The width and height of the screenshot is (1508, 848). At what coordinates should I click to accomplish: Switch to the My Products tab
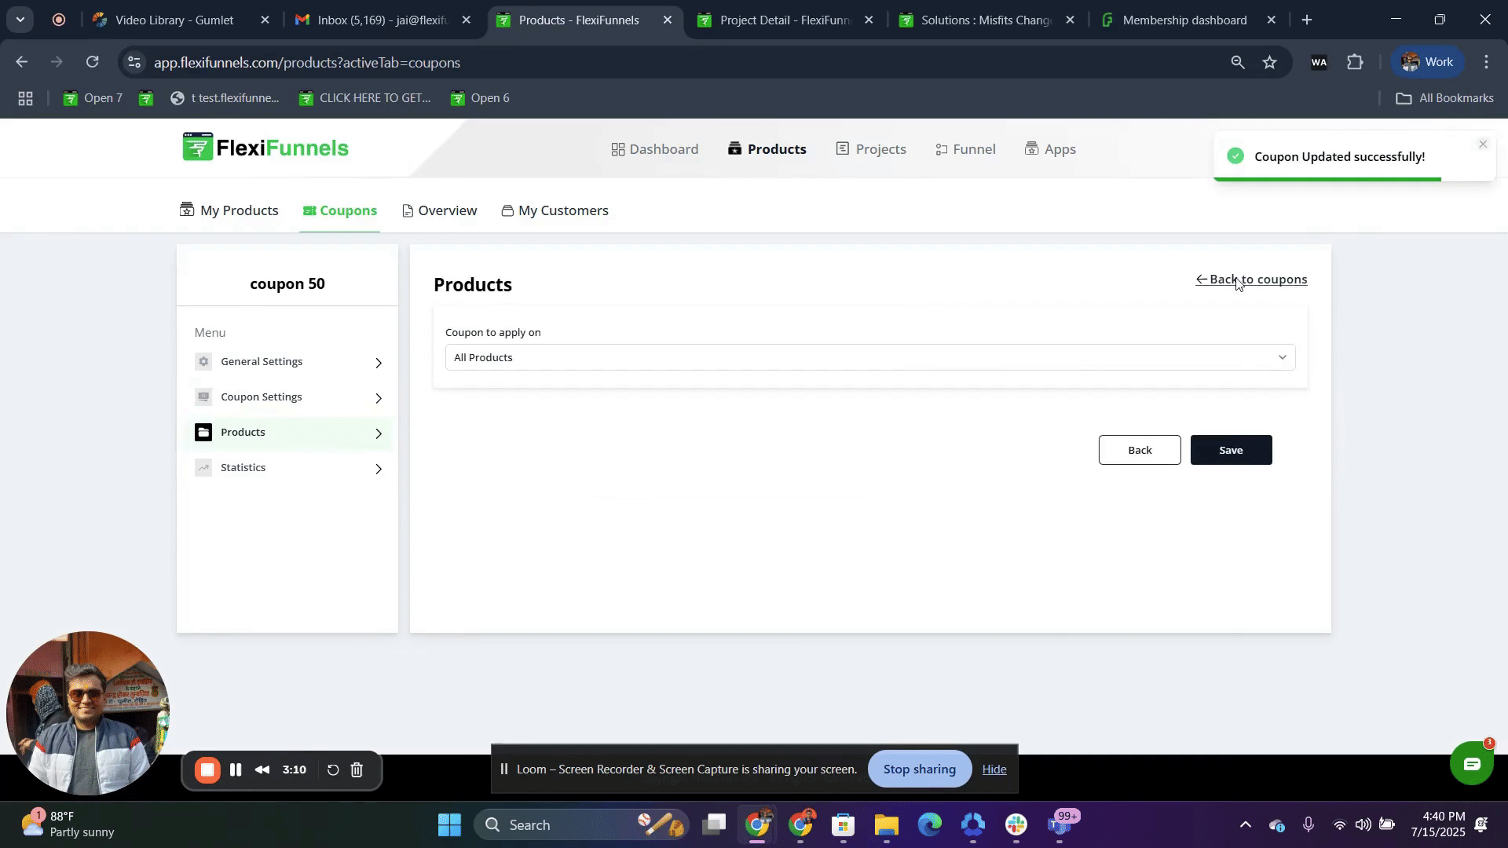click(x=229, y=210)
